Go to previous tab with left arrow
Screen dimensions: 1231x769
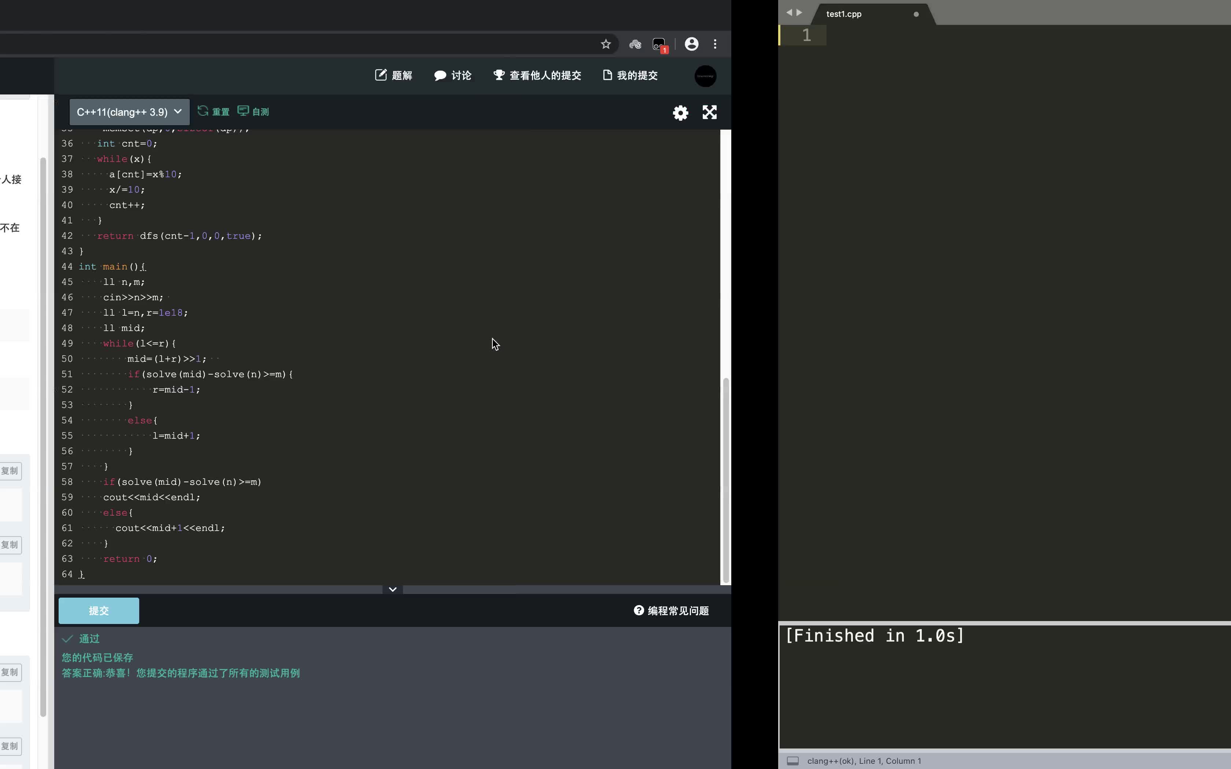click(x=789, y=13)
